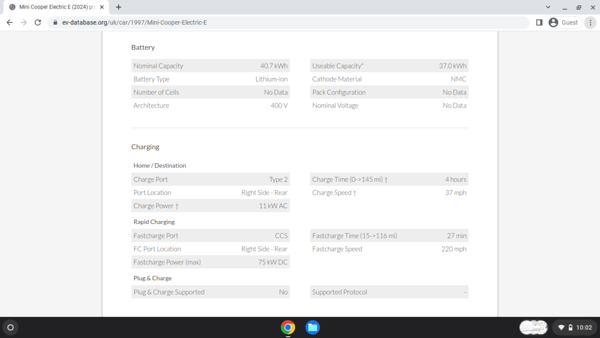Open the tab search dropdown
This screenshot has width=600, height=338.
548,7
